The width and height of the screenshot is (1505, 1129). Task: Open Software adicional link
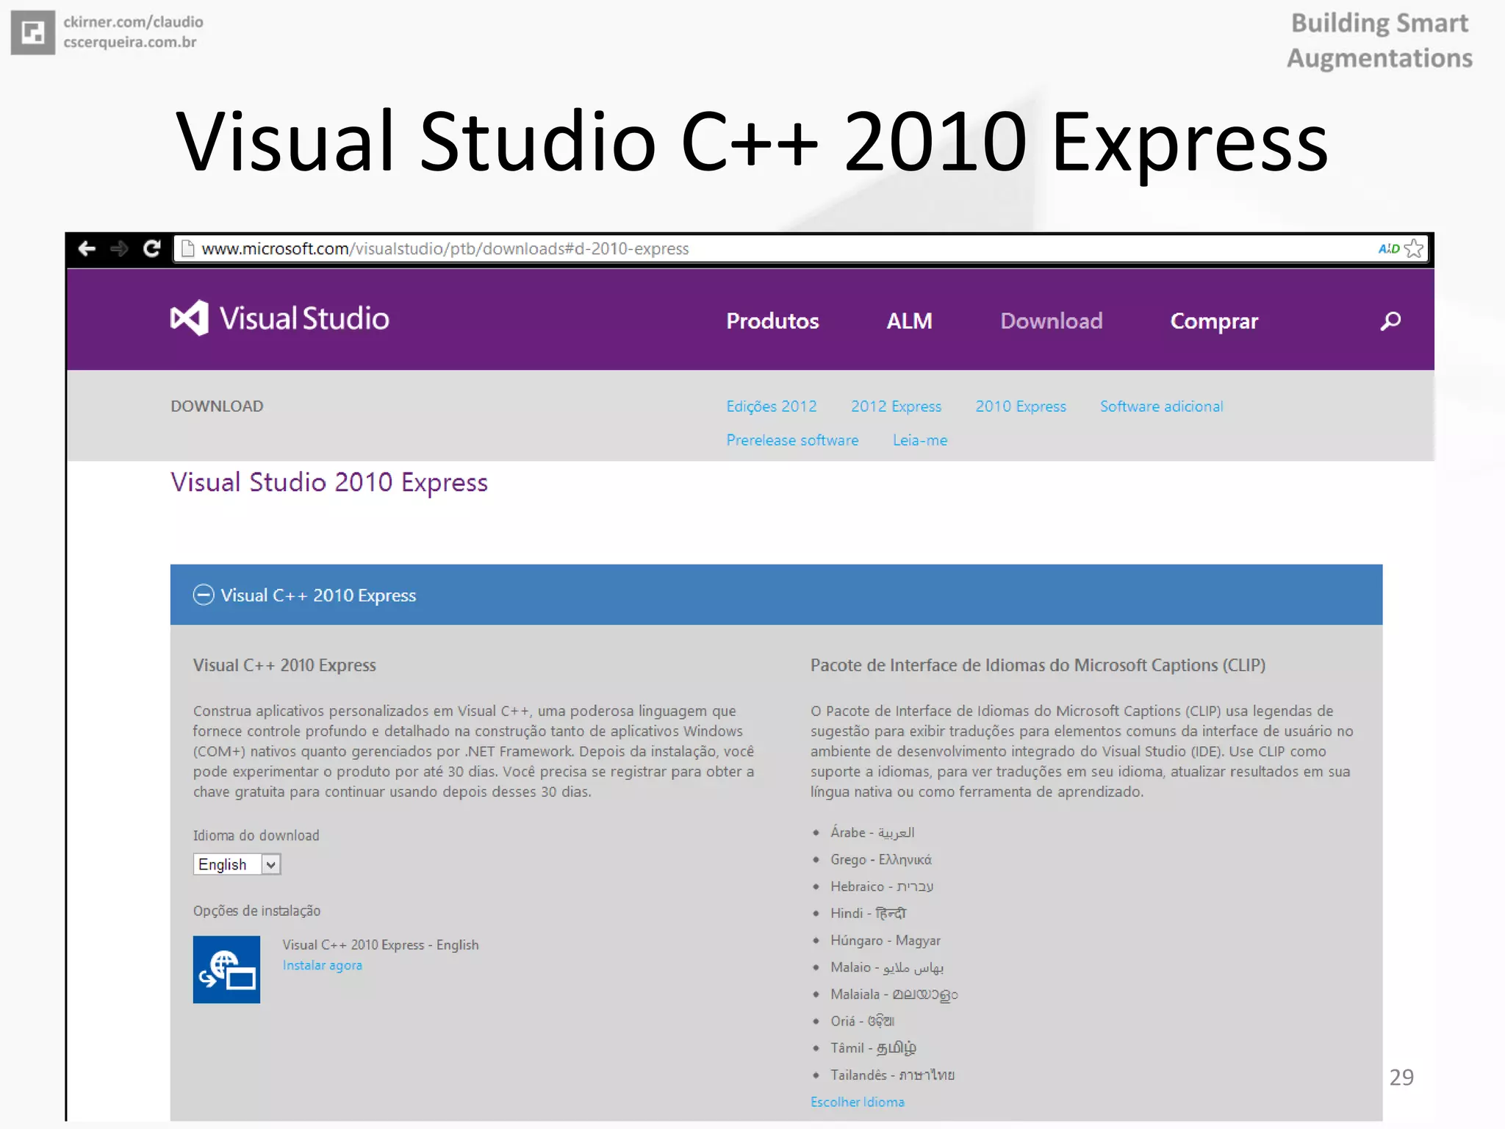click(1161, 406)
